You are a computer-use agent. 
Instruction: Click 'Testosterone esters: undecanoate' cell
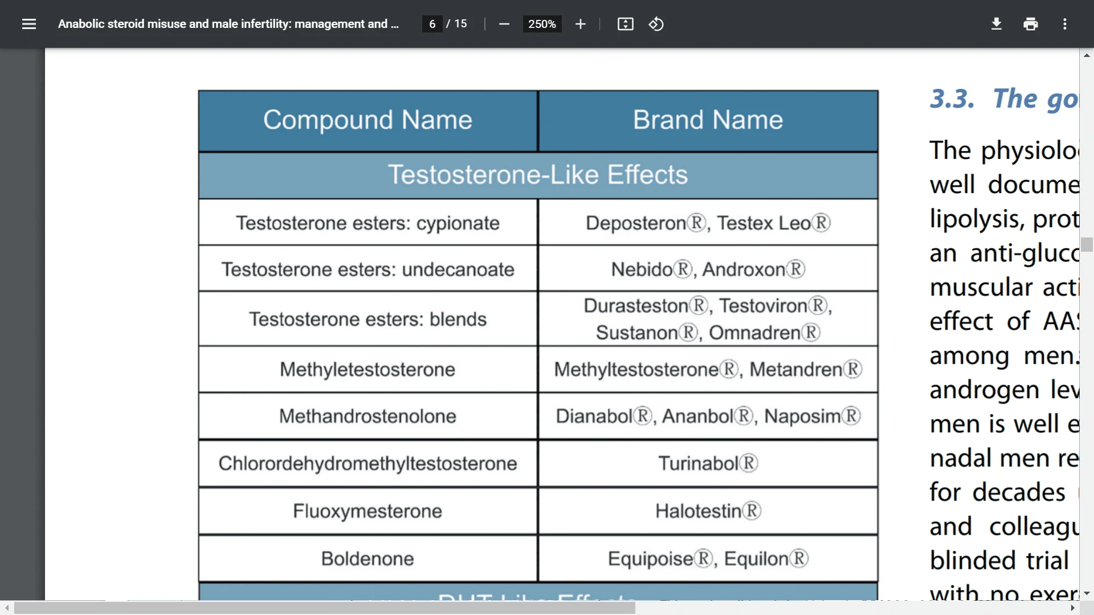pos(368,269)
